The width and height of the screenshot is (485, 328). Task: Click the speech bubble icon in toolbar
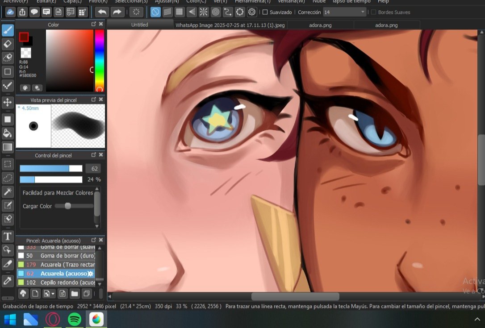(34, 12)
